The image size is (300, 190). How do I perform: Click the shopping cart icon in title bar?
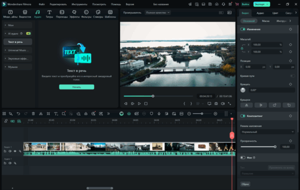pos(236,4)
